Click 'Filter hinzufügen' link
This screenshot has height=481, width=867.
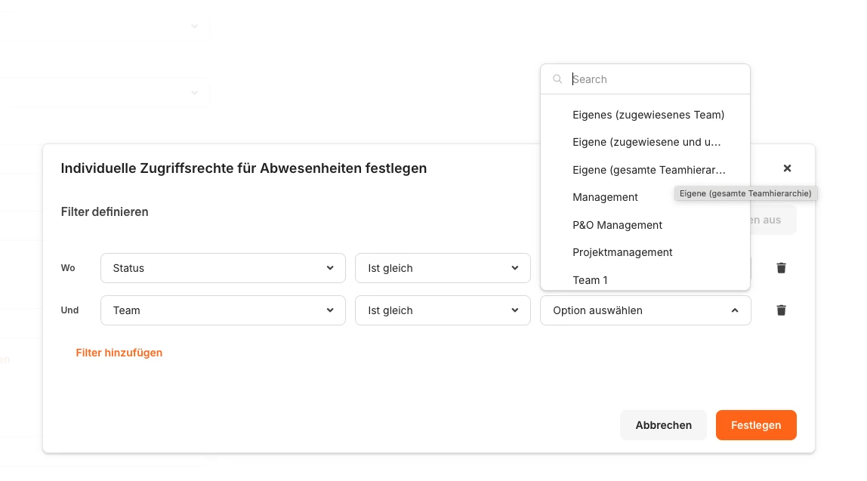[x=119, y=353]
